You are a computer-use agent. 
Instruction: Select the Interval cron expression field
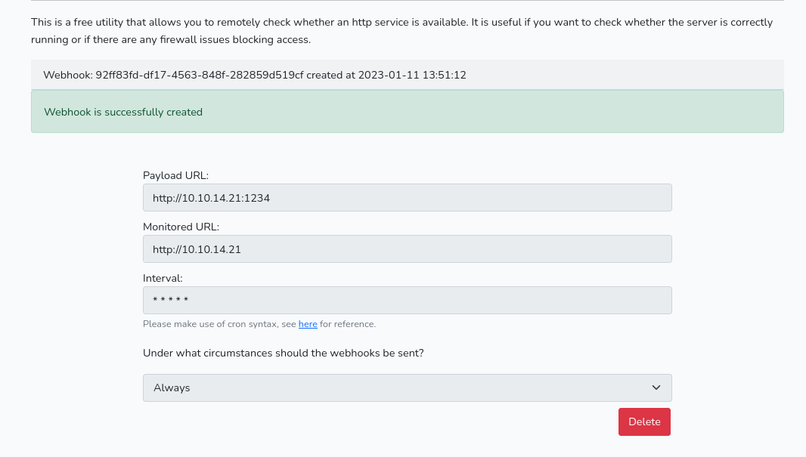(407, 301)
